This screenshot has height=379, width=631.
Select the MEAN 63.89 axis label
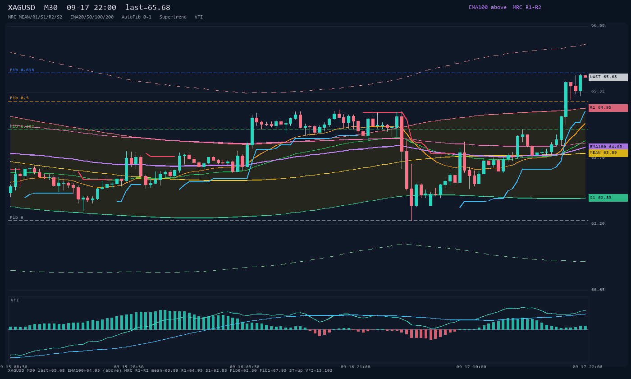point(608,153)
